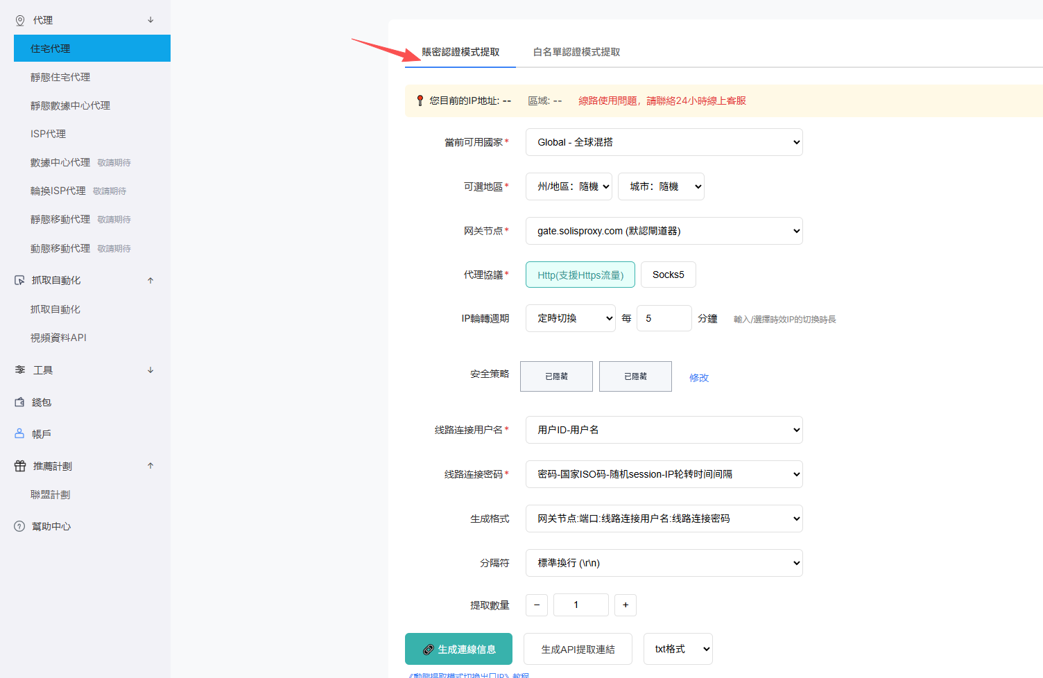Select 靜態移動代理 in sidebar
Viewport: 1043px width, 678px height.
pos(60,219)
